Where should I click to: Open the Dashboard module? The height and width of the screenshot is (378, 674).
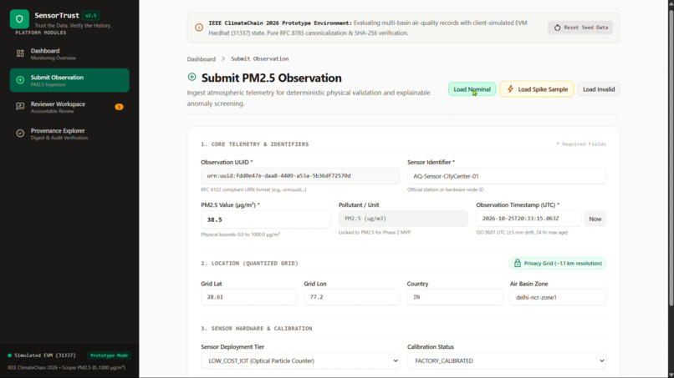[69, 53]
